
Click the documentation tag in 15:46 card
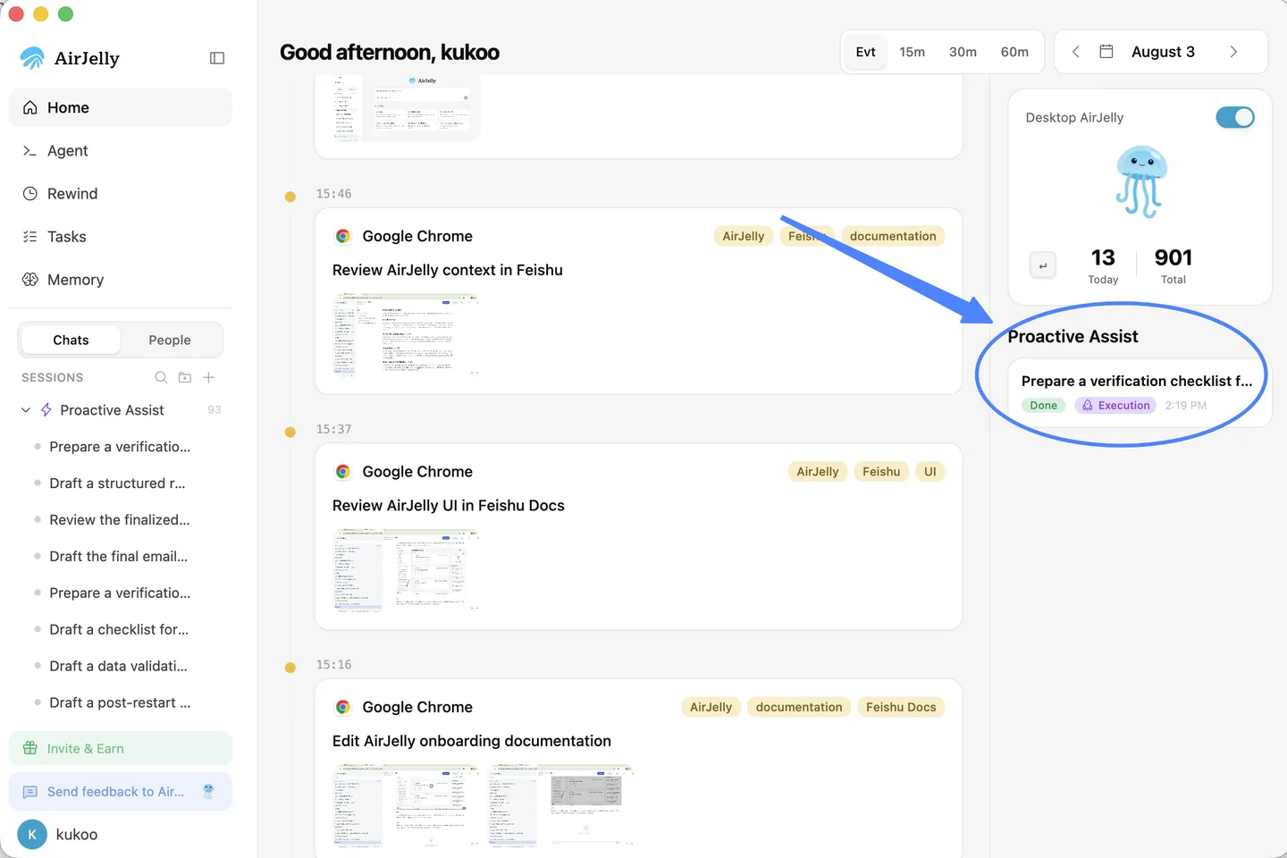[893, 236]
